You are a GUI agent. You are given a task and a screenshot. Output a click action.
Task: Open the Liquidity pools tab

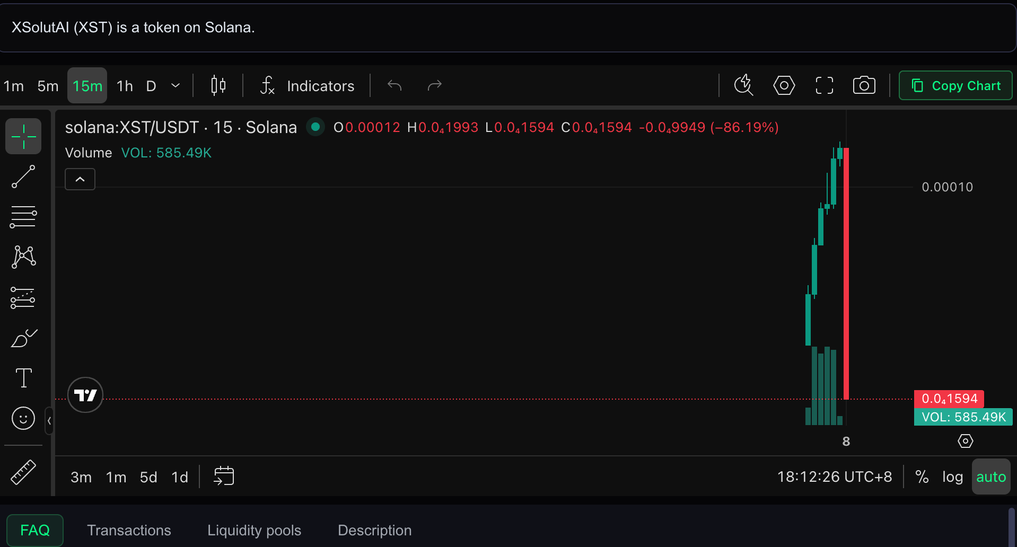pyautogui.click(x=254, y=530)
